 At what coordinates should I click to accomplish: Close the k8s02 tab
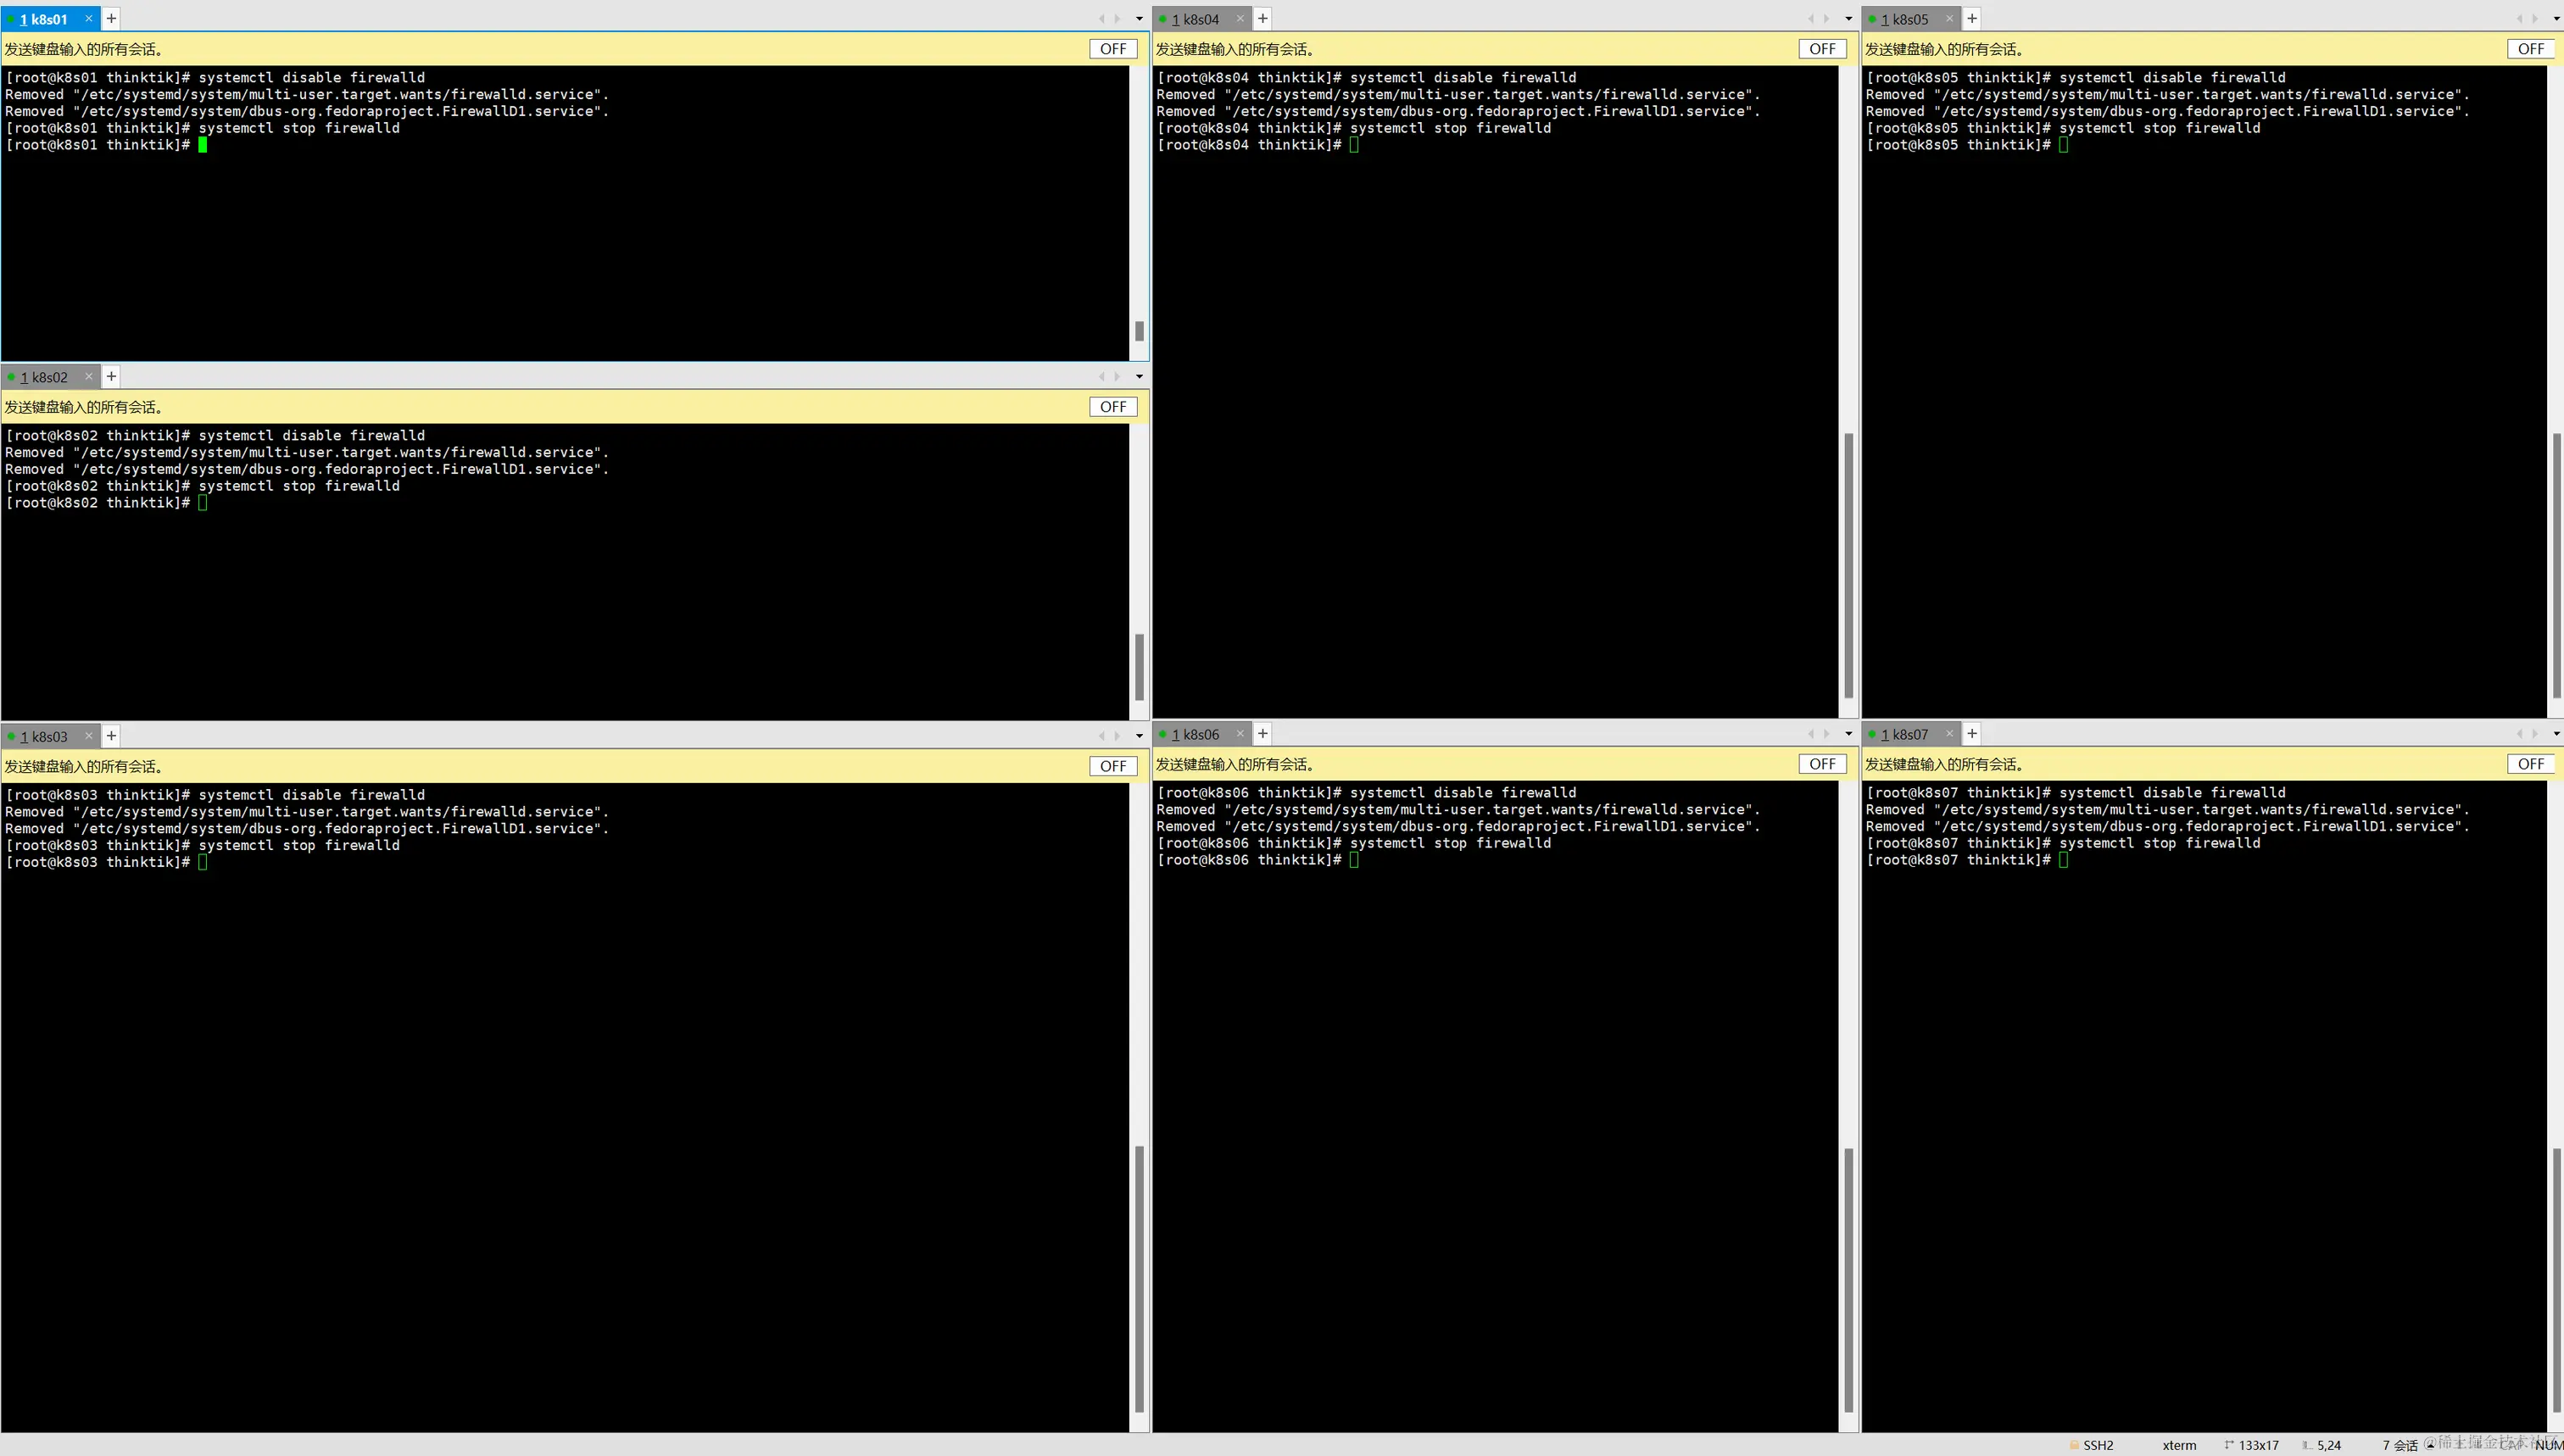pos(89,376)
